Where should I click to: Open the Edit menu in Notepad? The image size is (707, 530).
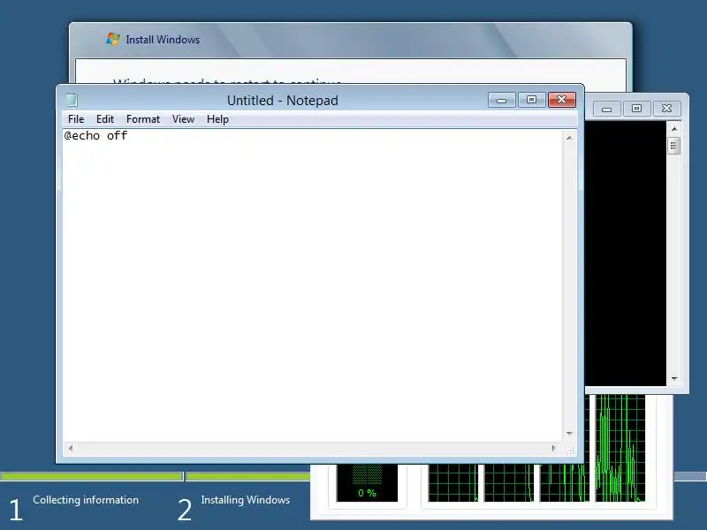104,119
